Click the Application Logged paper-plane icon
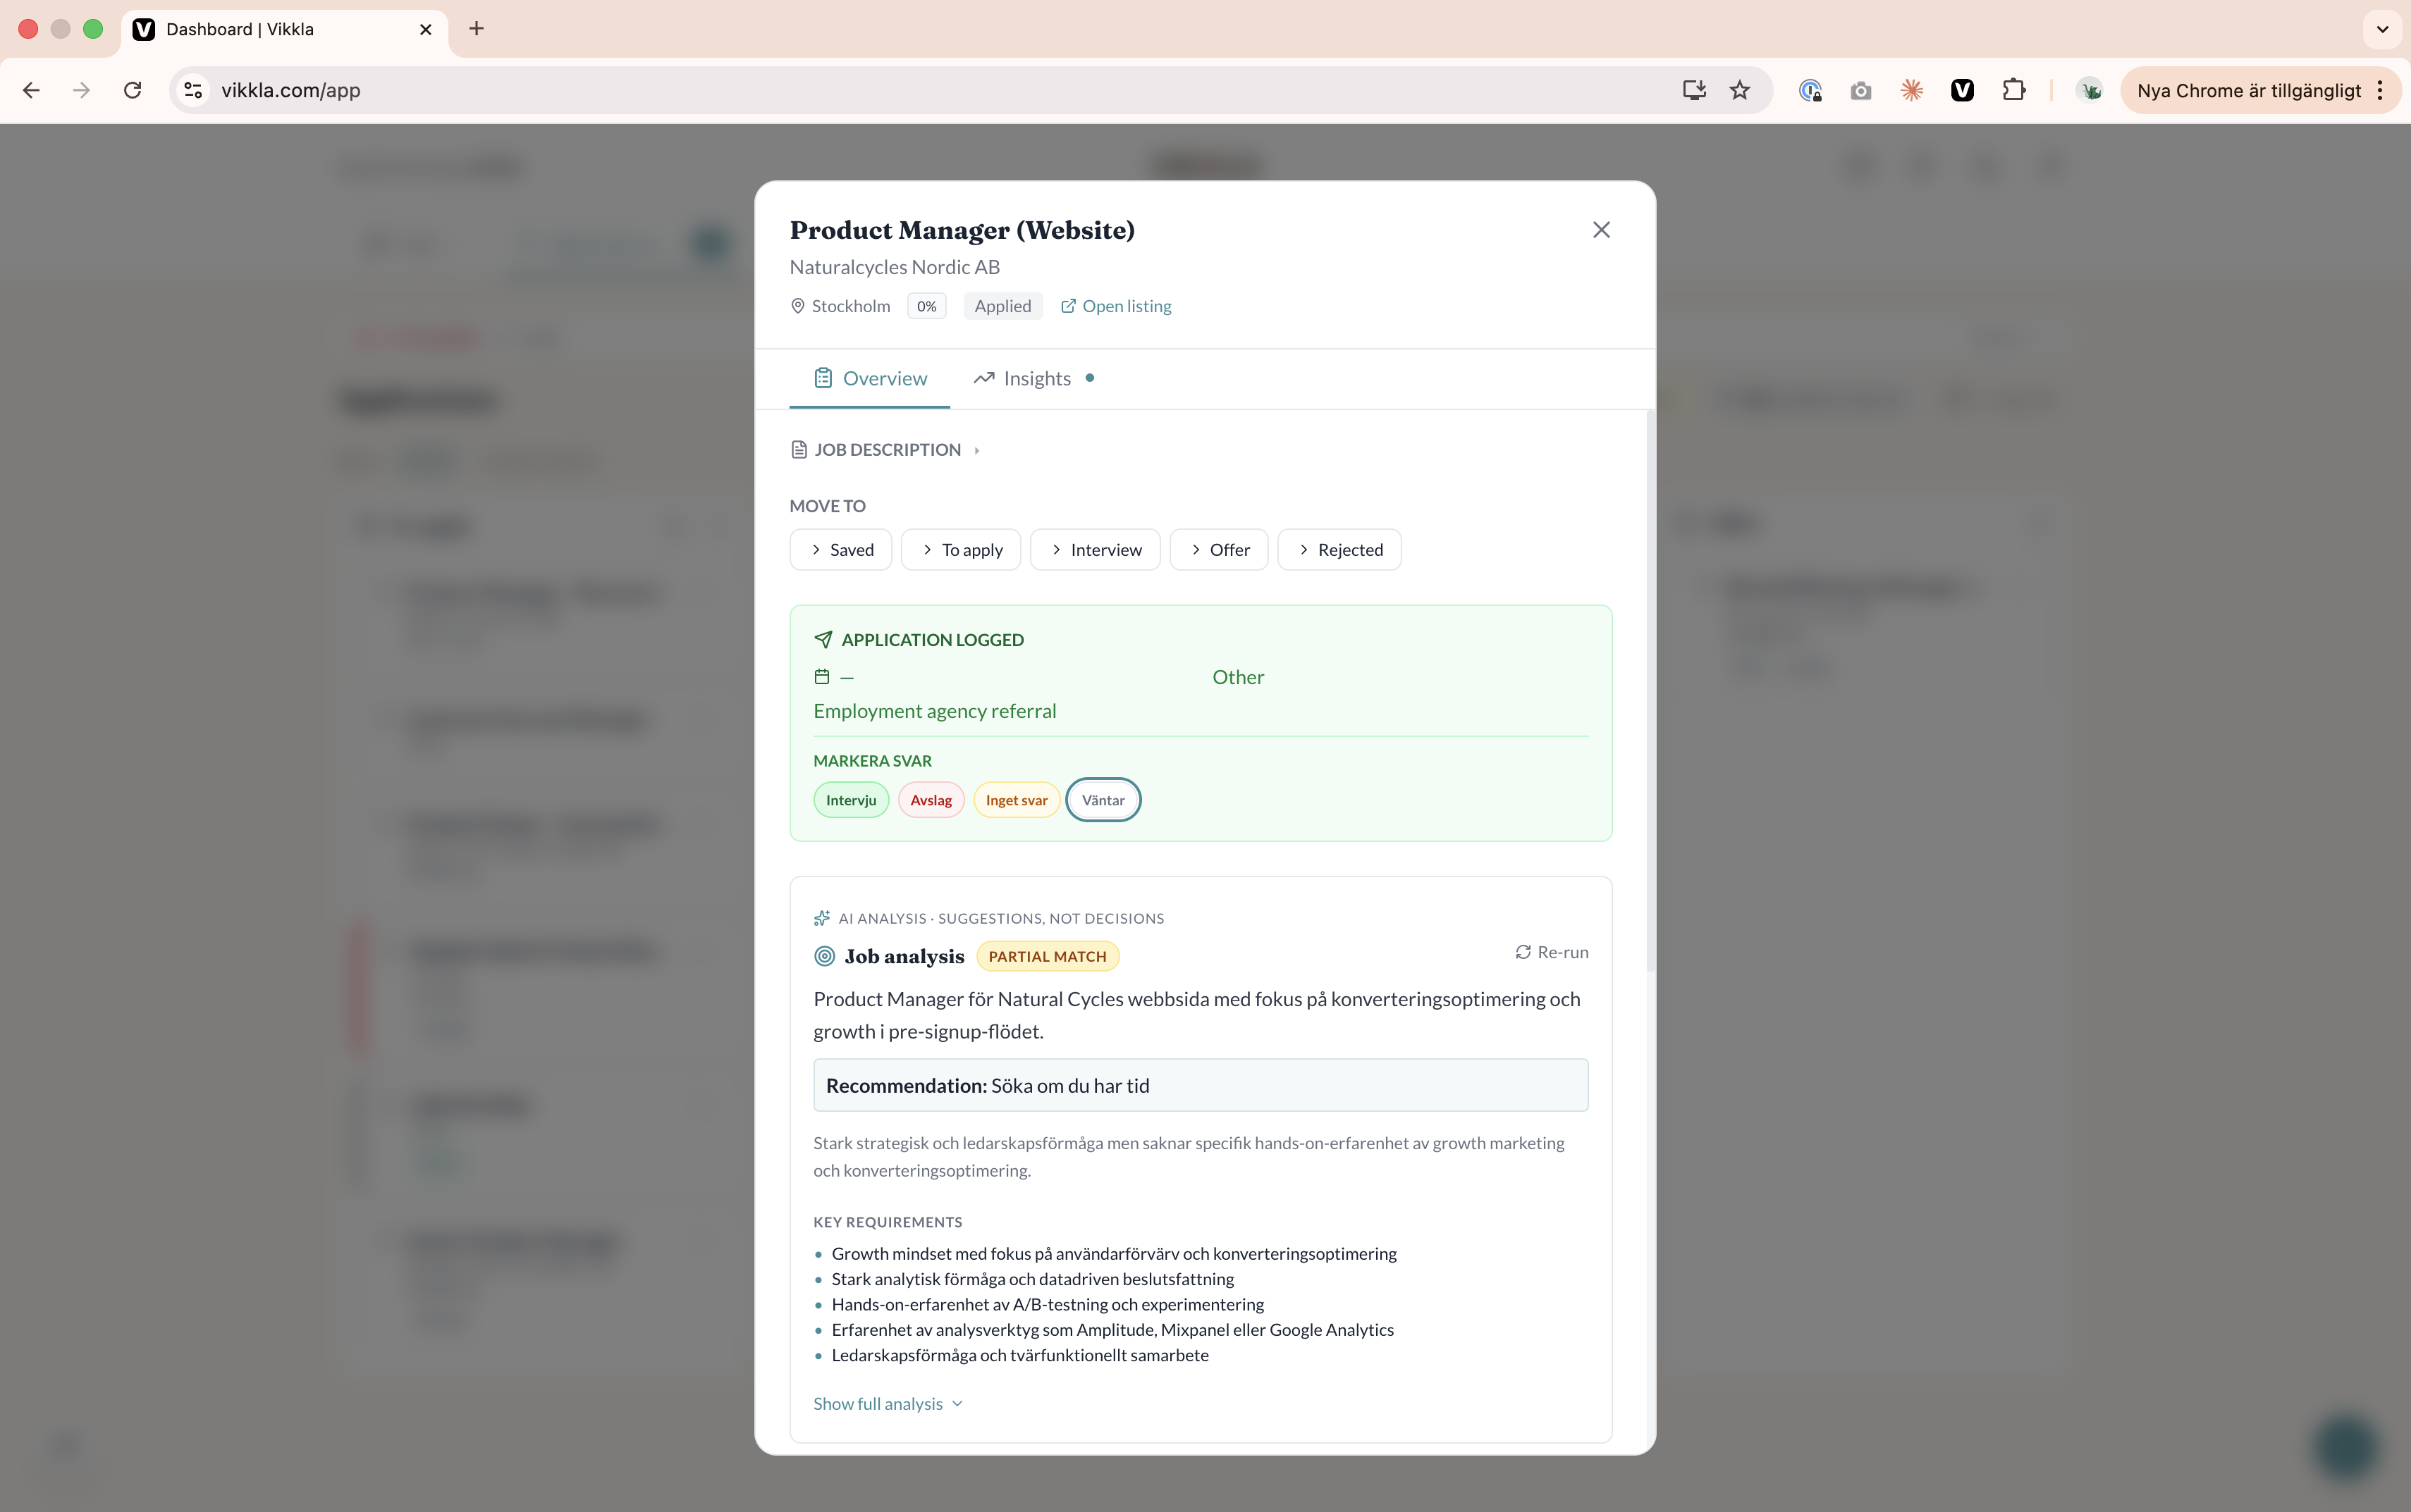The height and width of the screenshot is (1512, 2411). 823,639
